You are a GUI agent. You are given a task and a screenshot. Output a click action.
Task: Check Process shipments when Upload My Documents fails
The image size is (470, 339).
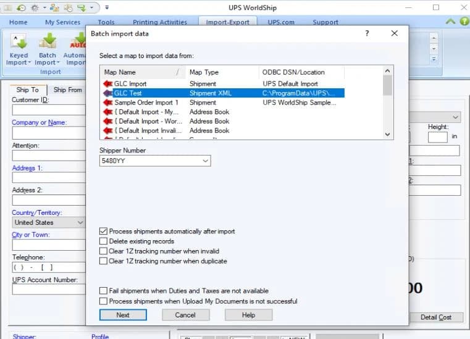coord(103,301)
